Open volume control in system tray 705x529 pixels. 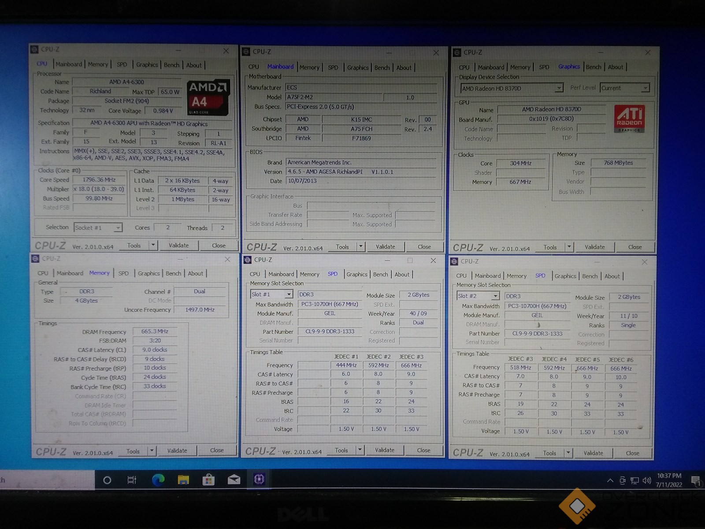647,481
